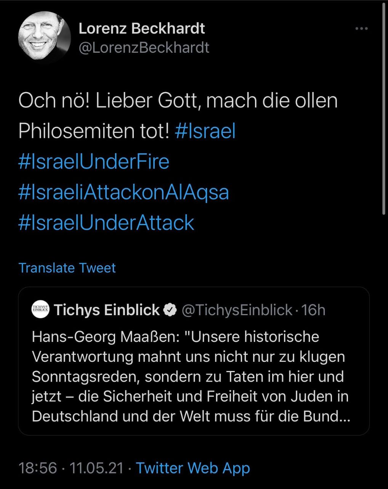Open the Twitter Web App source link
This screenshot has width=388, height=489.
coord(193,468)
